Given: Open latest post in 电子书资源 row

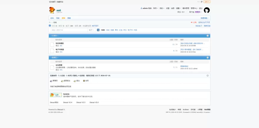Looking at the screenshot, I should click(192, 50).
